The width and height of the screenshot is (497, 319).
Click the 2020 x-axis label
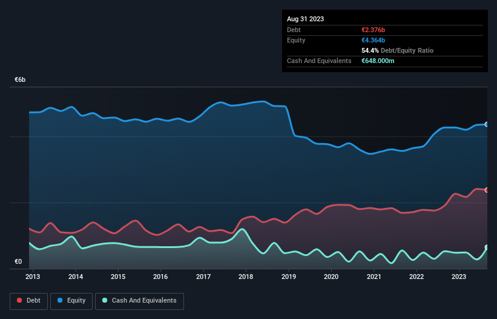(x=331, y=277)
